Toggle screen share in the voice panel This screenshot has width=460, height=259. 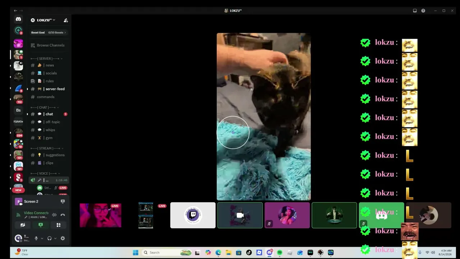click(x=41, y=225)
